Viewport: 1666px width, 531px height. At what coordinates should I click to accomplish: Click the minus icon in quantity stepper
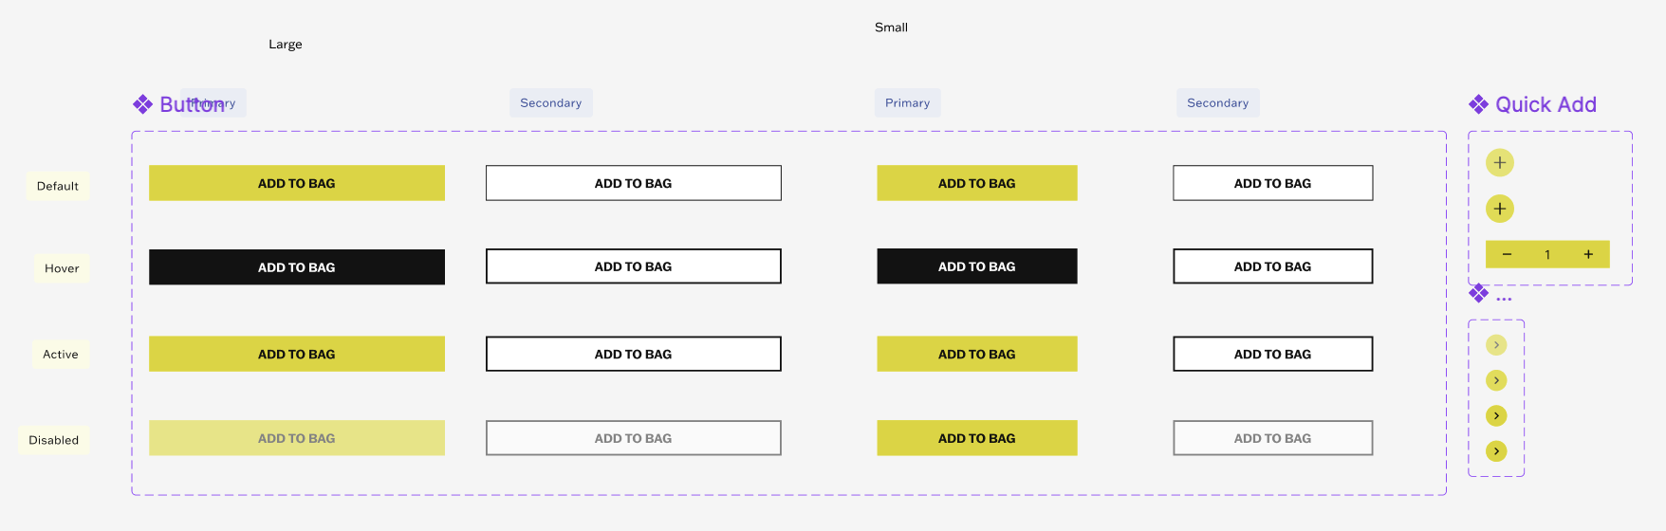click(1507, 254)
